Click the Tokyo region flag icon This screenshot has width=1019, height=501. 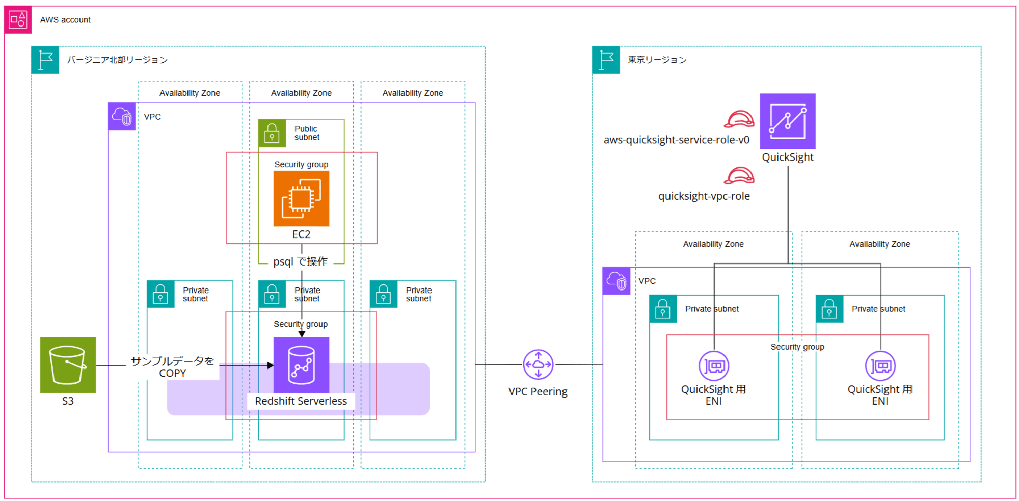tap(606, 60)
